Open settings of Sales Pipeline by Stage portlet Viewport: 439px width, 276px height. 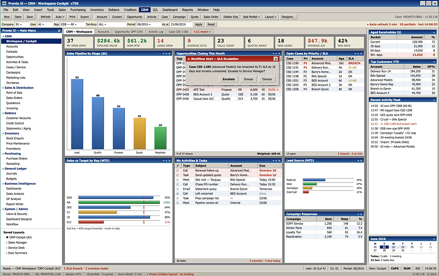[x=167, y=54]
